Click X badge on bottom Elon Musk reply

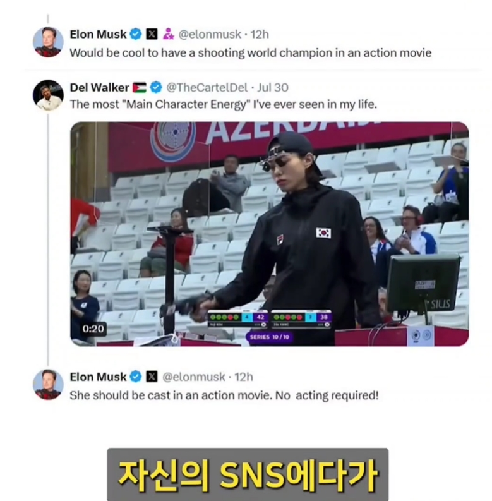pyautogui.click(x=152, y=377)
